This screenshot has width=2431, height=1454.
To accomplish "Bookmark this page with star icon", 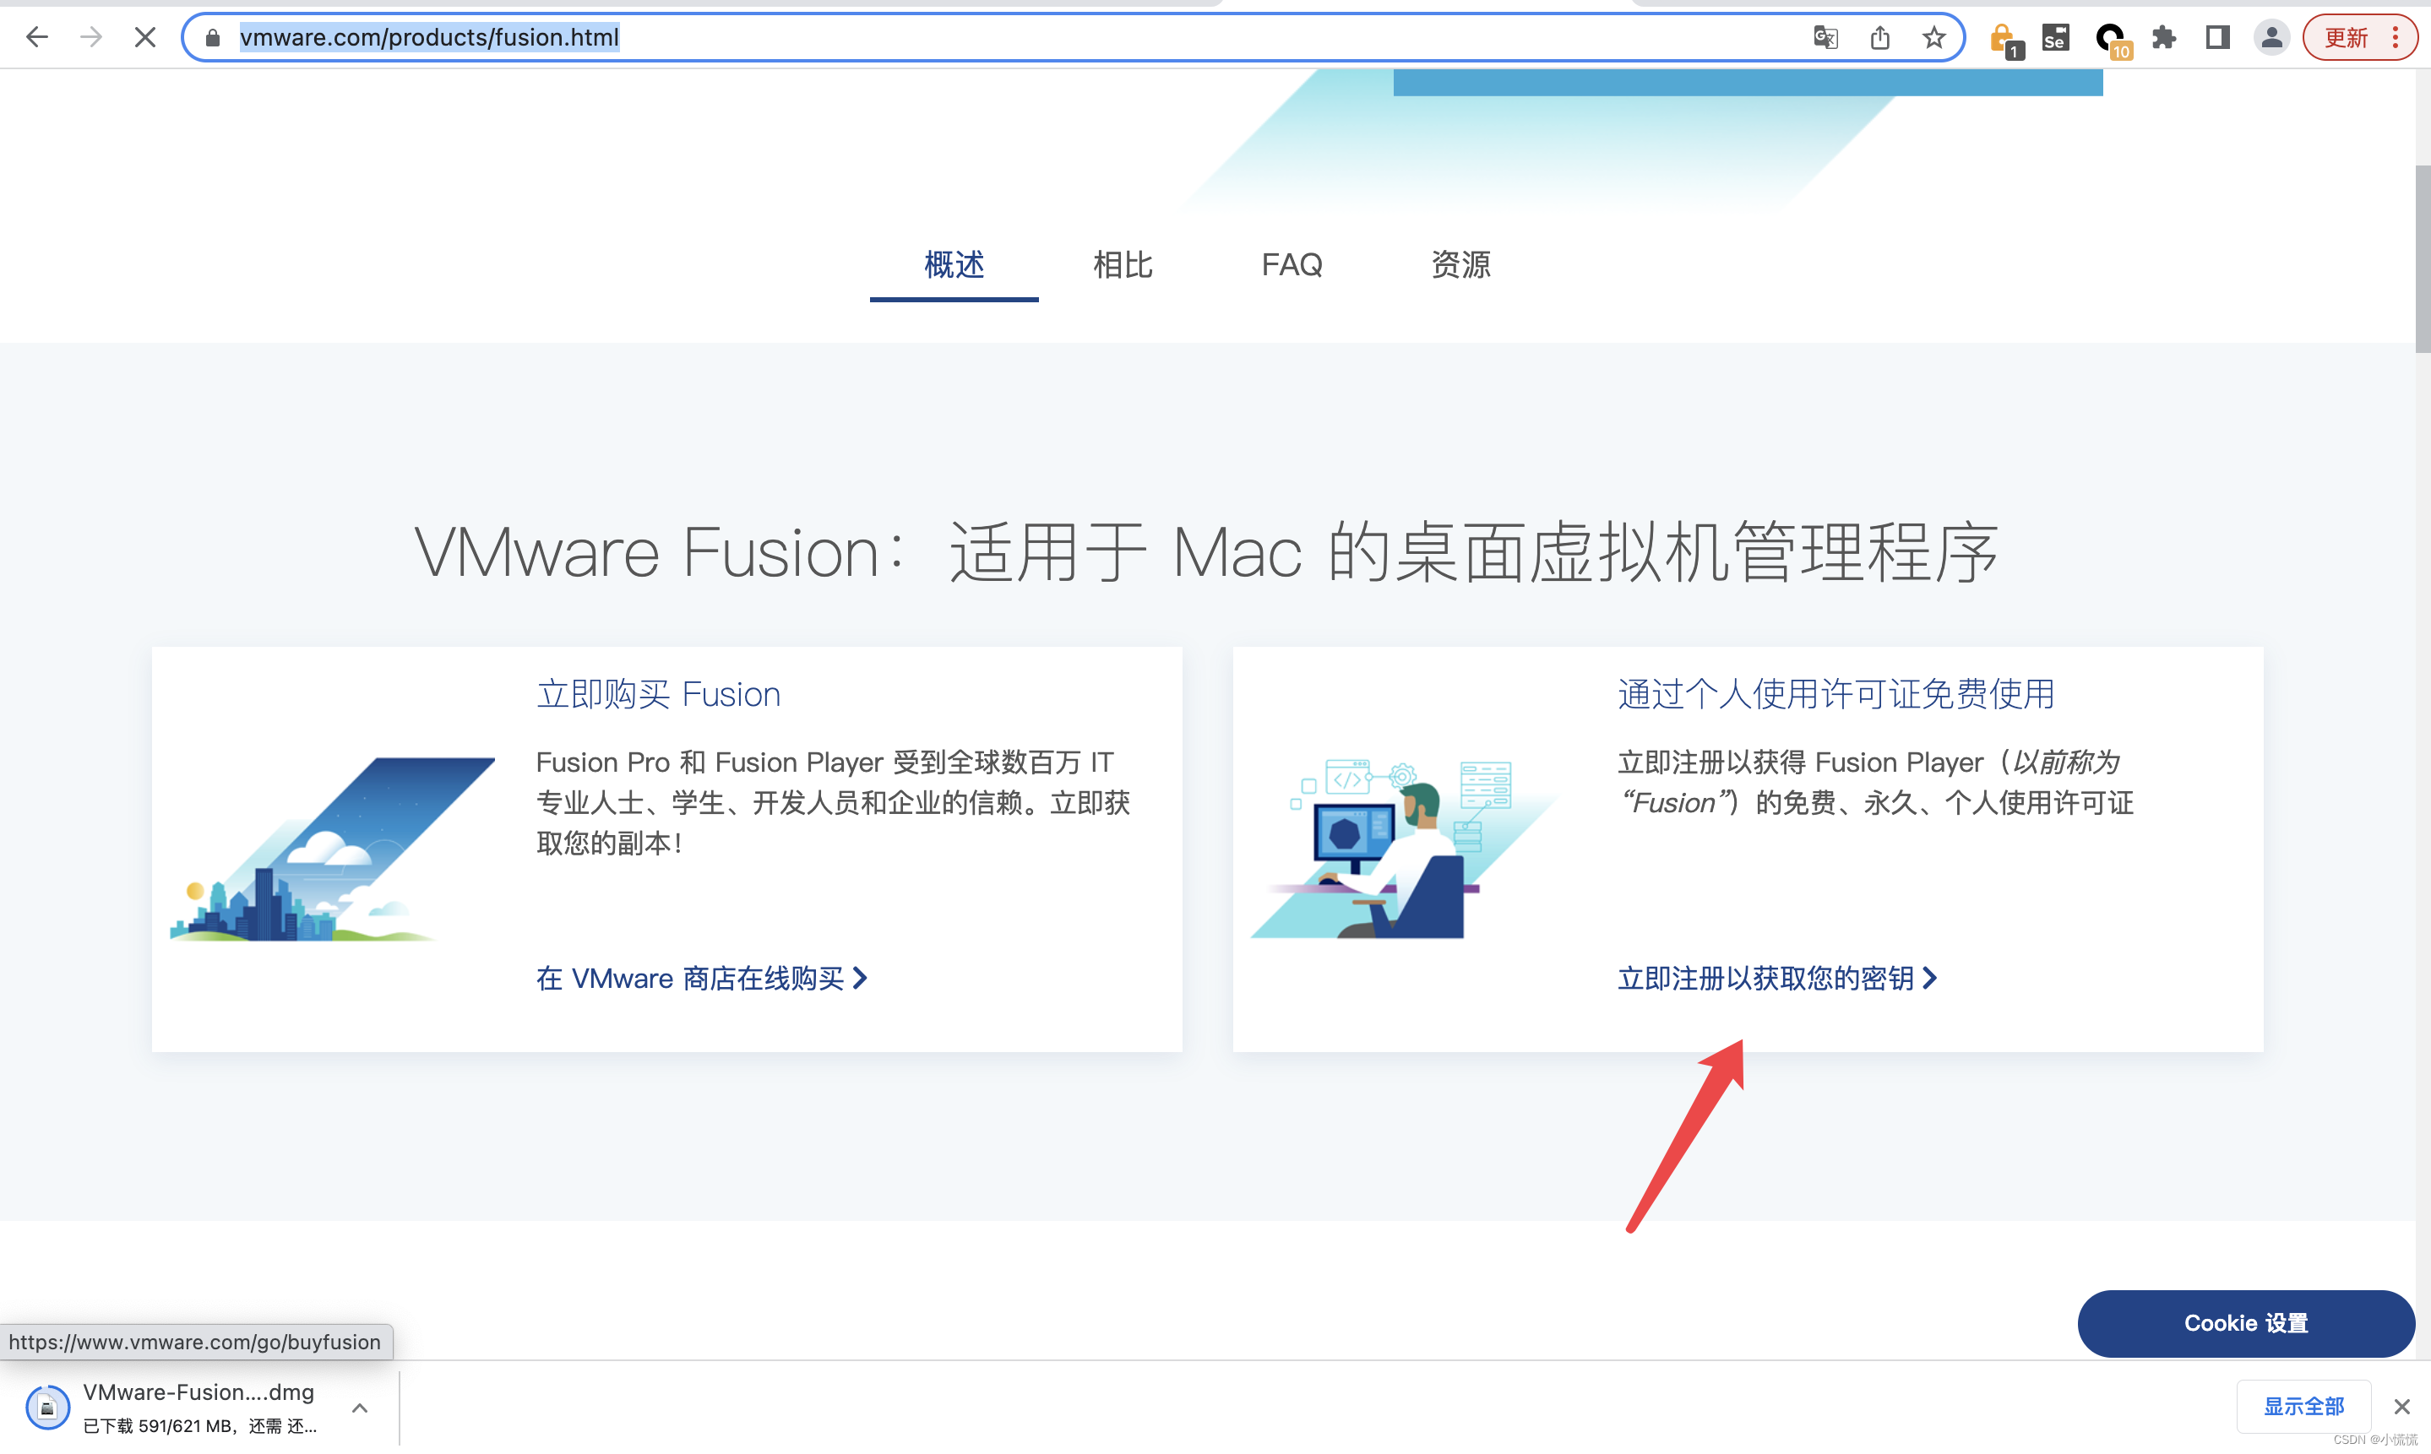I will 1933,37.
